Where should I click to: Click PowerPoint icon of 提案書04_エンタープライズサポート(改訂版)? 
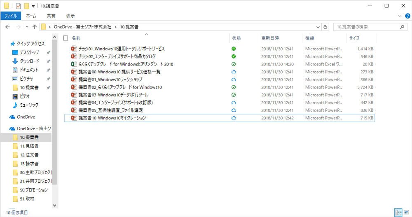[x=74, y=103]
